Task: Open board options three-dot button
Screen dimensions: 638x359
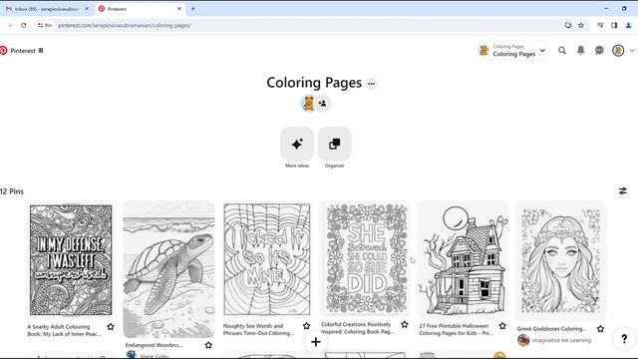Action: [371, 84]
